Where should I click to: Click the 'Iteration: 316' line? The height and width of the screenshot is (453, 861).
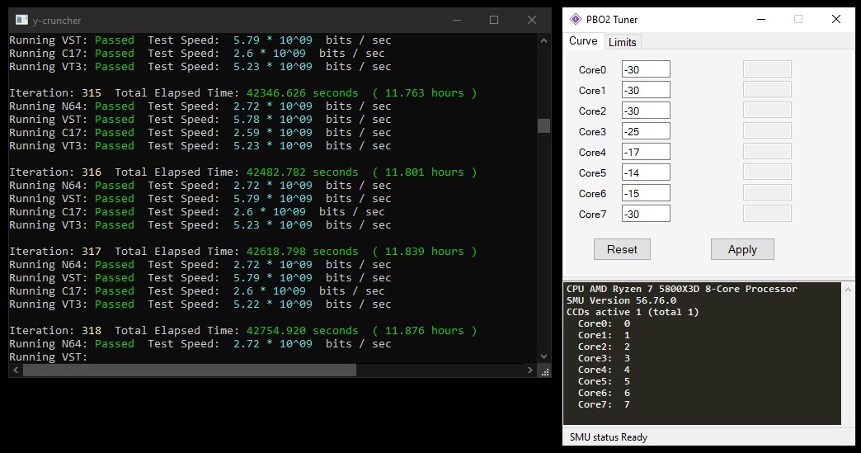click(x=243, y=172)
